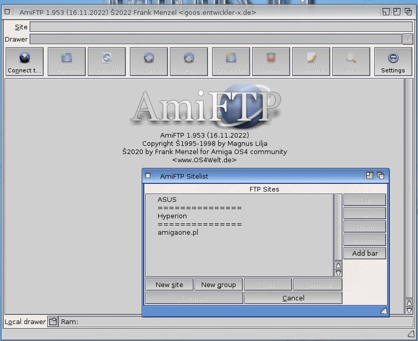Click the Put upload toolbar icon
418x341 pixels.
tap(189, 58)
